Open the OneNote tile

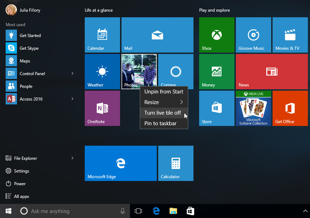(102, 108)
